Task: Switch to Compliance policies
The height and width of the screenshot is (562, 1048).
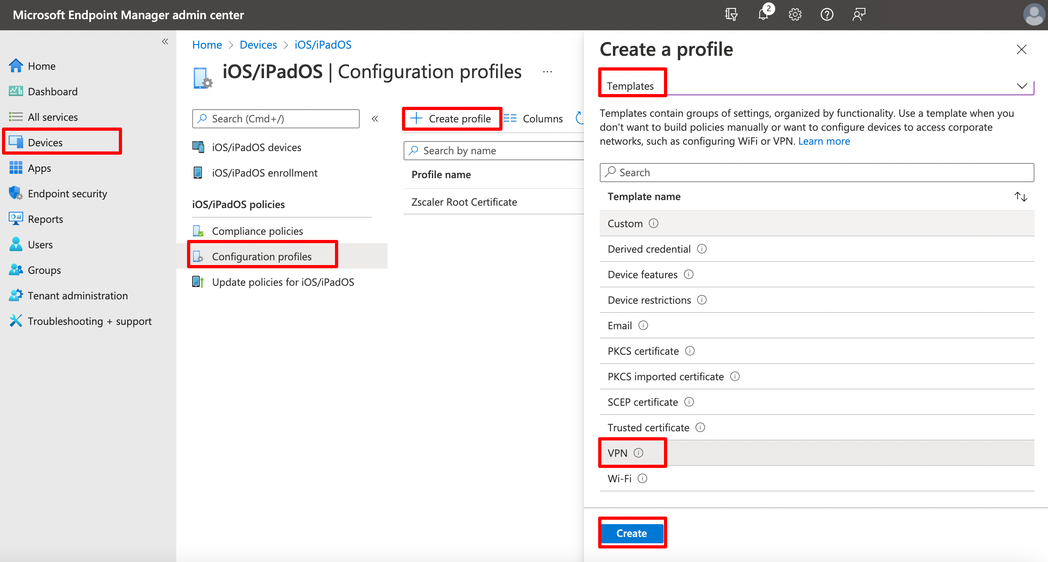Action: (x=257, y=230)
